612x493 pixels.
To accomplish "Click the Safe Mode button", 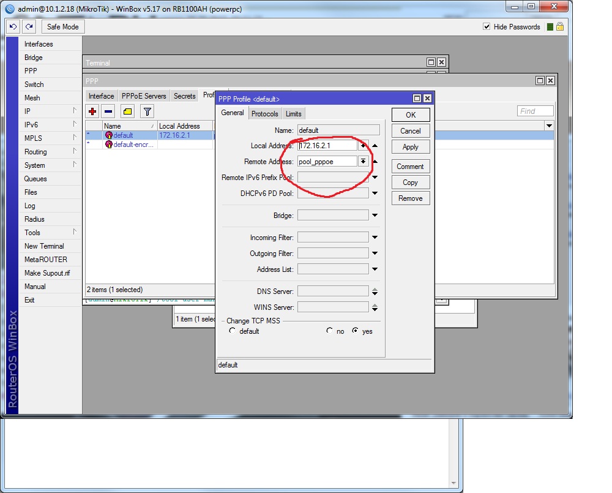I will (x=63, y=26).
